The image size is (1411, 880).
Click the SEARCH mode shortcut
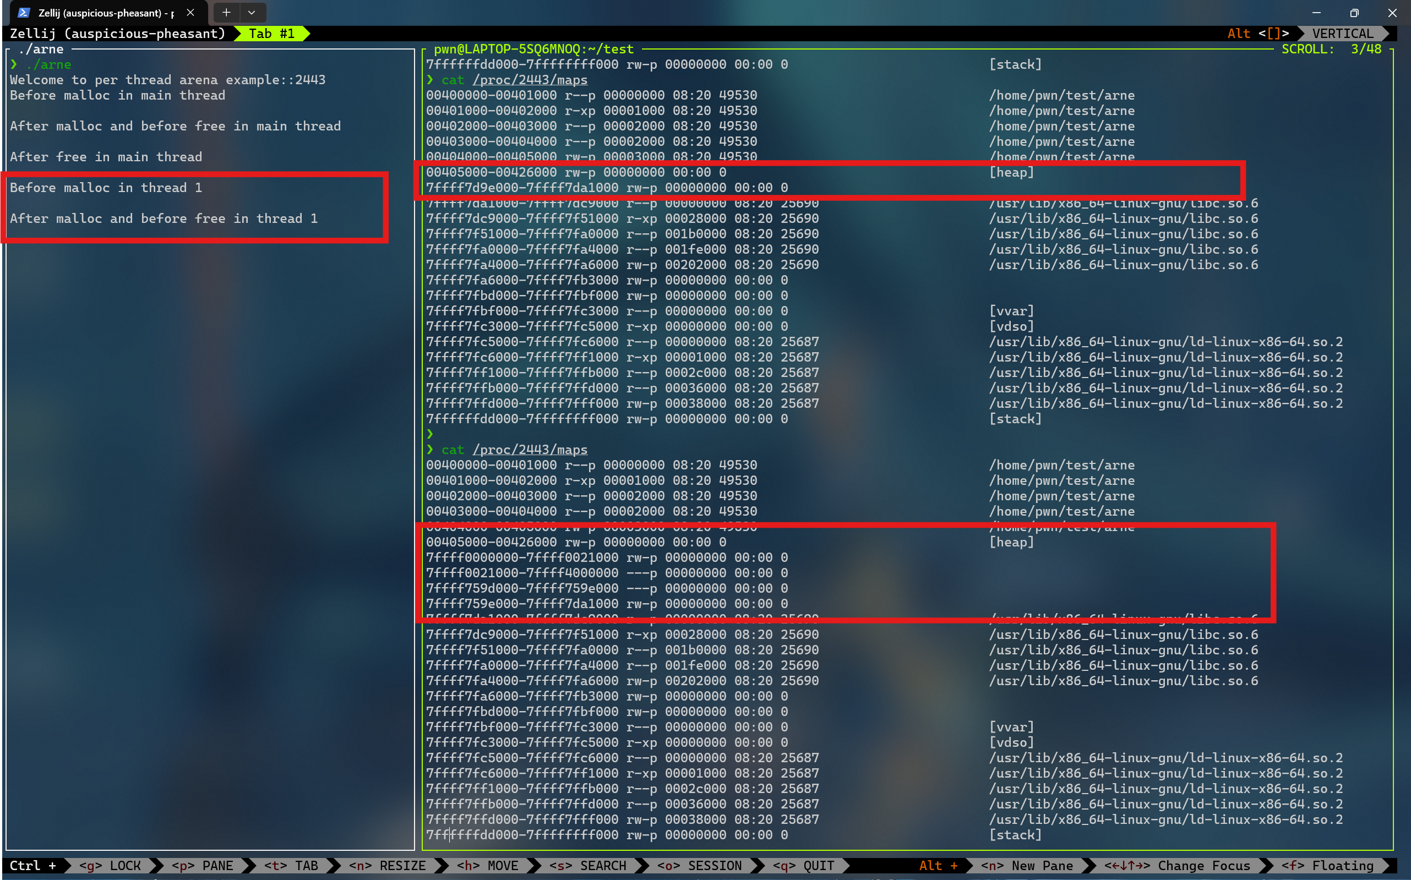point(588,866)
